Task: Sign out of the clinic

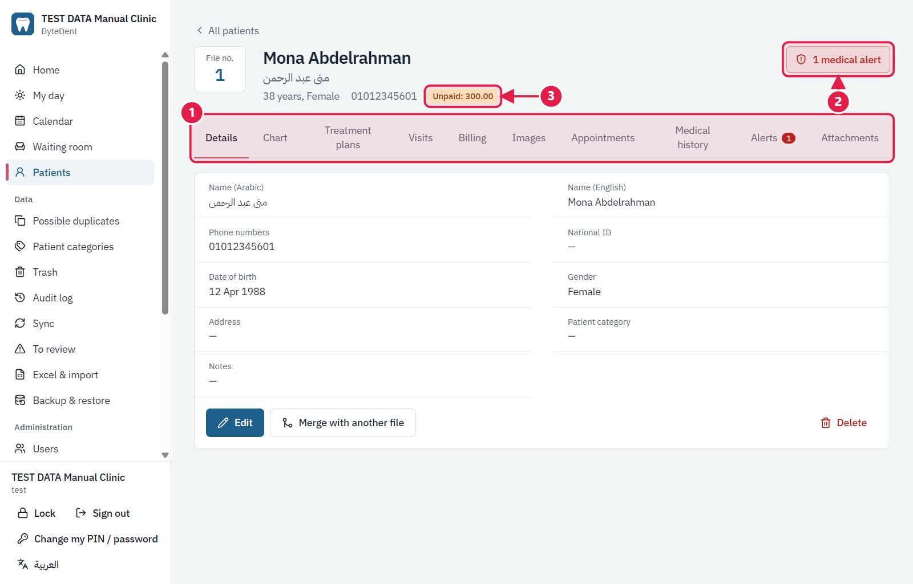Action: coord(103,513)
